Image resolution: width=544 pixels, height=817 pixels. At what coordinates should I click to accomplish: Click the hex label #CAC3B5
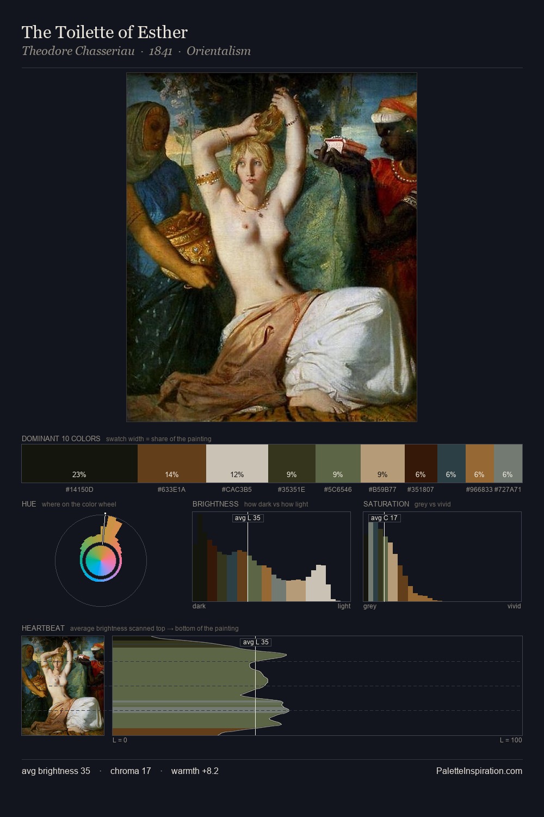pyautogui.click(x=237, y=490)
